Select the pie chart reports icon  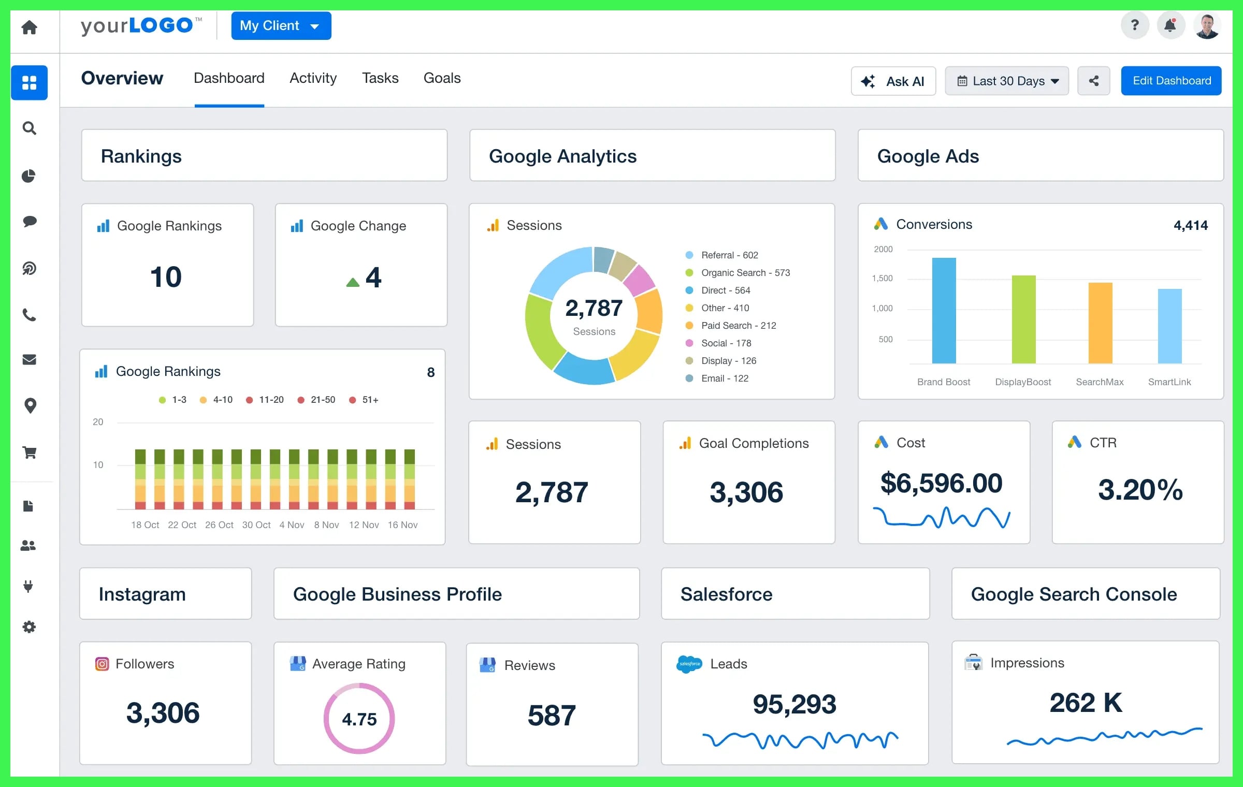coord(30,176)
